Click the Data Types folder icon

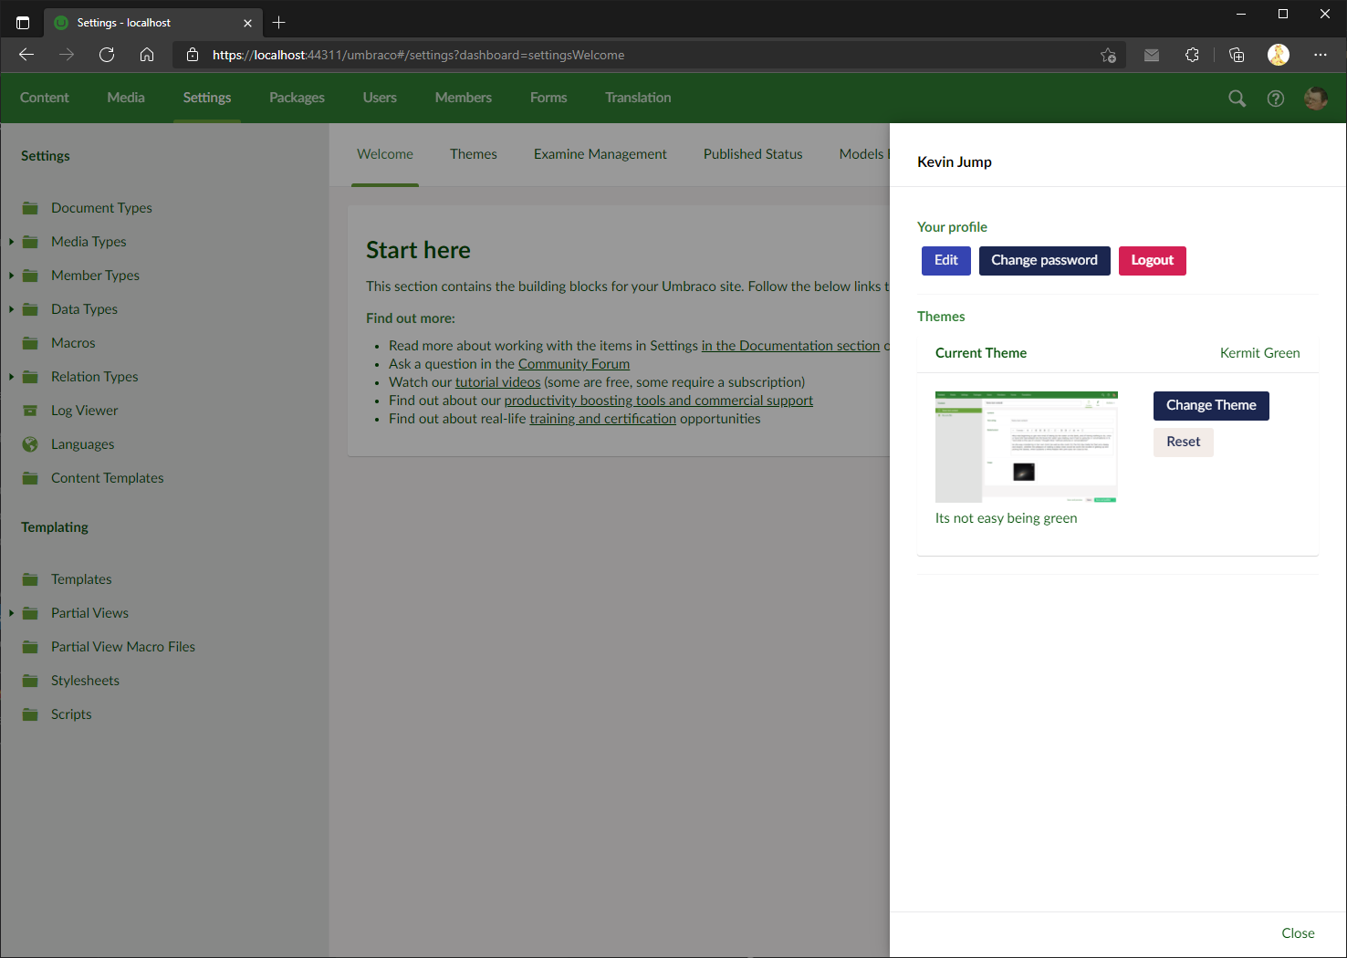[30, 309]
